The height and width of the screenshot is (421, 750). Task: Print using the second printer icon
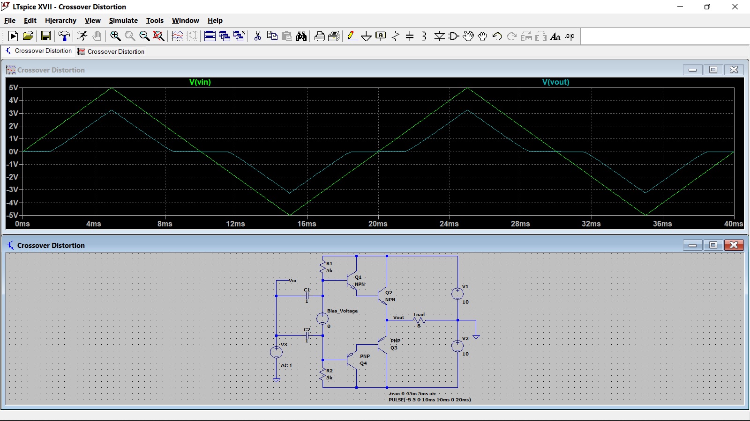pyautogui.click(x=334, y=36)
